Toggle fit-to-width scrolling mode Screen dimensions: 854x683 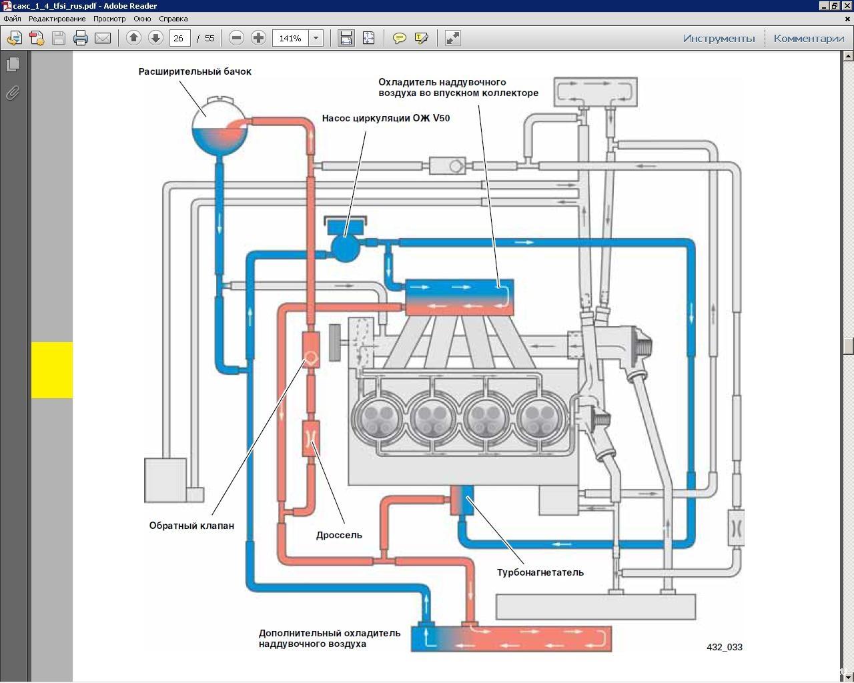point(346,38)
